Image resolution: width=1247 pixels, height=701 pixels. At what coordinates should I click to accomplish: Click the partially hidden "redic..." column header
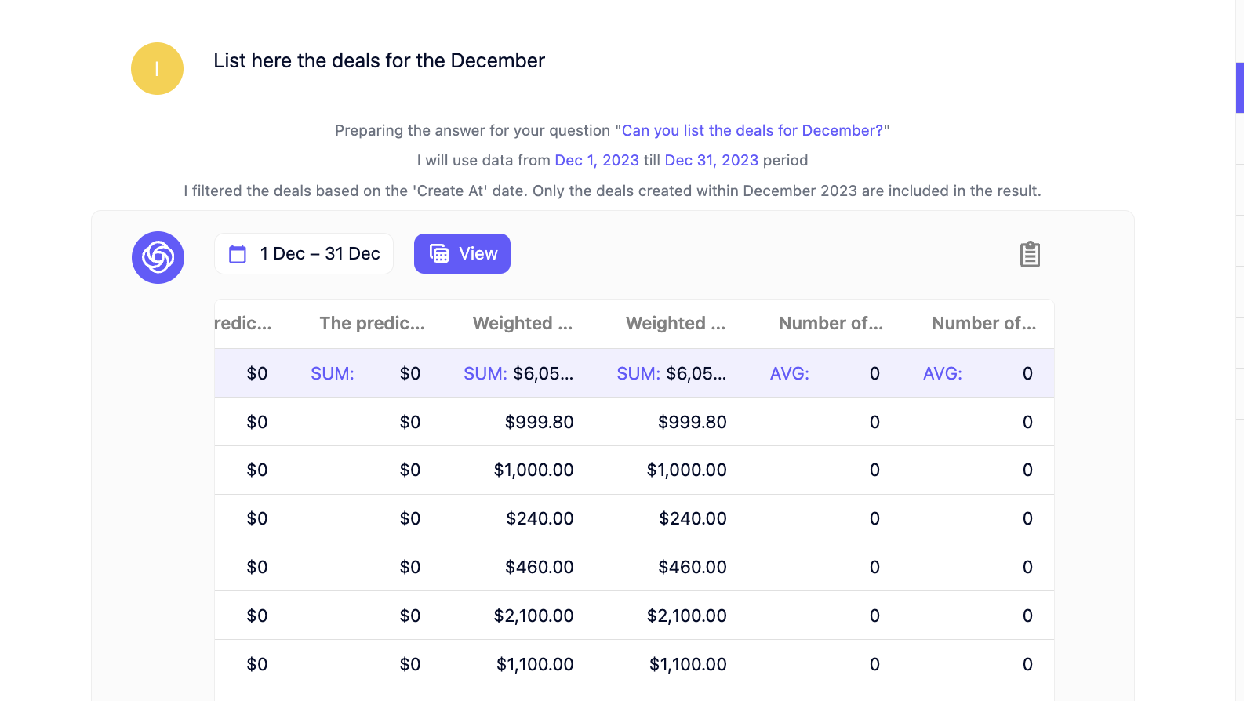click(x=243, y=323)
